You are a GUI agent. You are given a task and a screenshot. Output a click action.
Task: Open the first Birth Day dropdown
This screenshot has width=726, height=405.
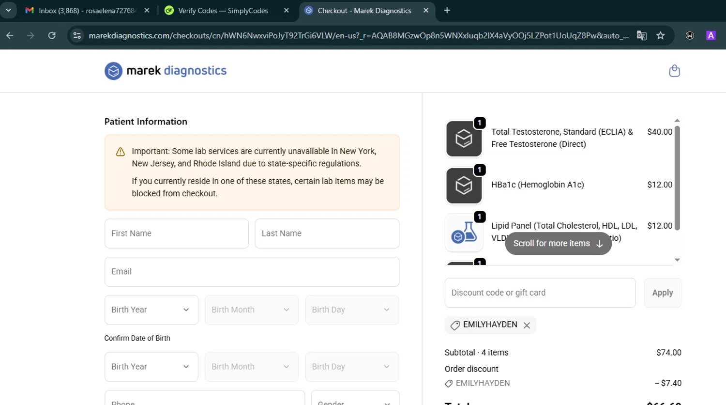[x=352, y=310]
